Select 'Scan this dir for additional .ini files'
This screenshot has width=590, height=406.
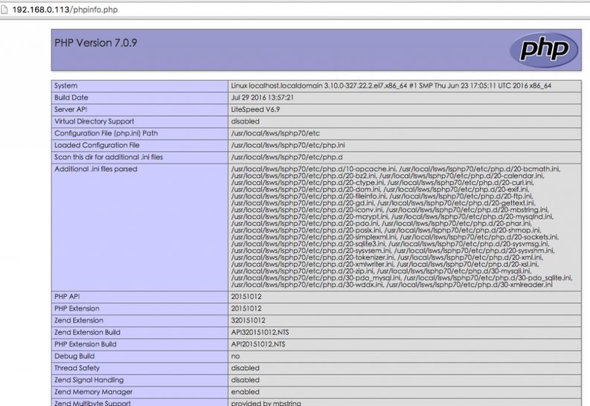click(x=109, y=157)
